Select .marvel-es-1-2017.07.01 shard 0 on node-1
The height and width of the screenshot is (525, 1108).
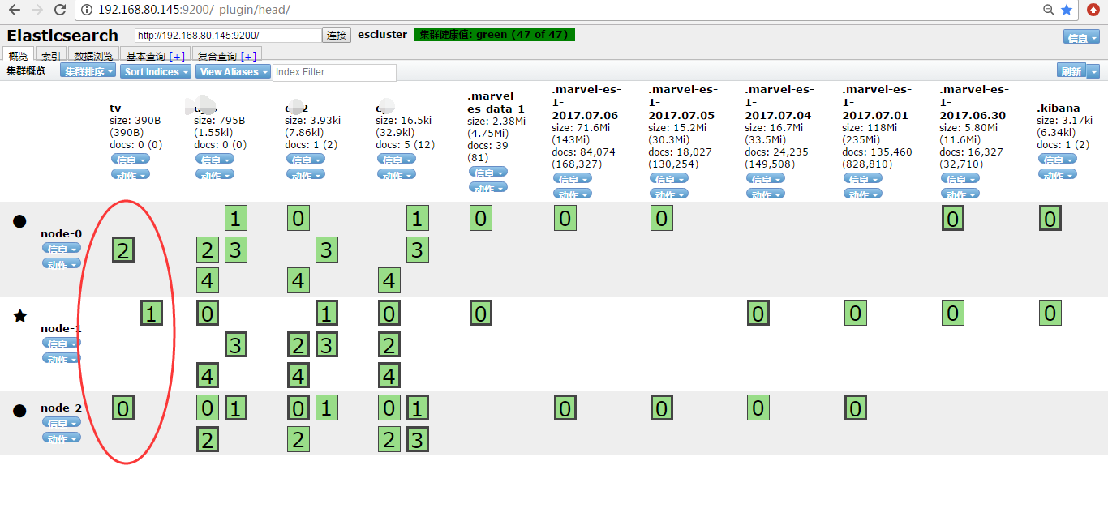pos(856,313)
